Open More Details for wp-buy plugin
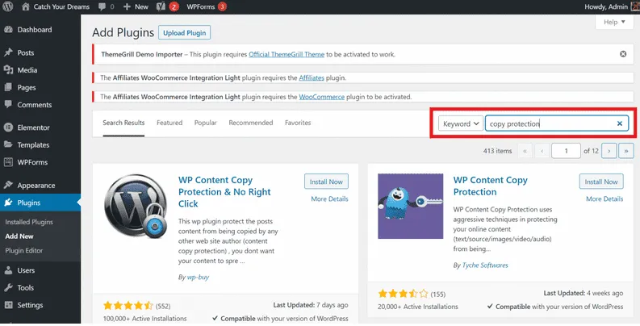Screen dimensions: 640x326 (329, 199)
